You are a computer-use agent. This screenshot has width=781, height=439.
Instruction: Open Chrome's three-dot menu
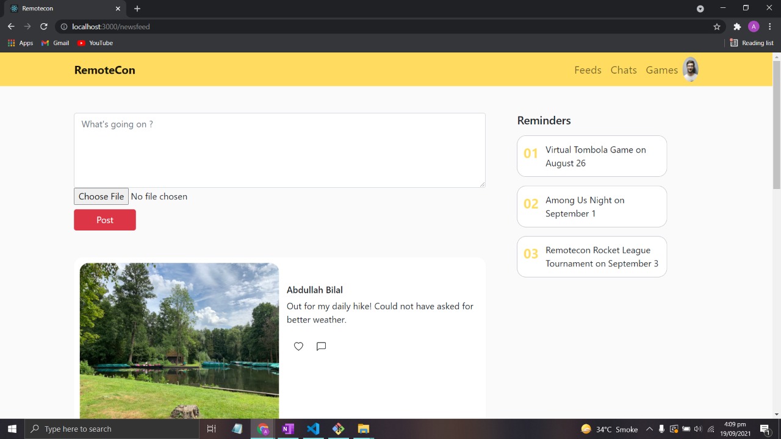coord(770,27)
